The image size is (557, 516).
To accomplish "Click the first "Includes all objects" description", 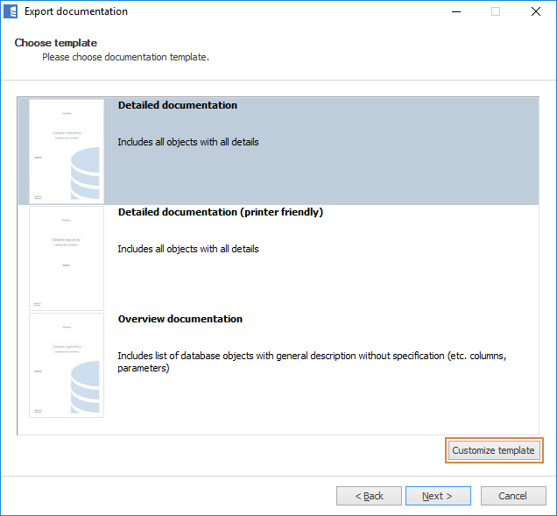I will [x=187, y=142].
